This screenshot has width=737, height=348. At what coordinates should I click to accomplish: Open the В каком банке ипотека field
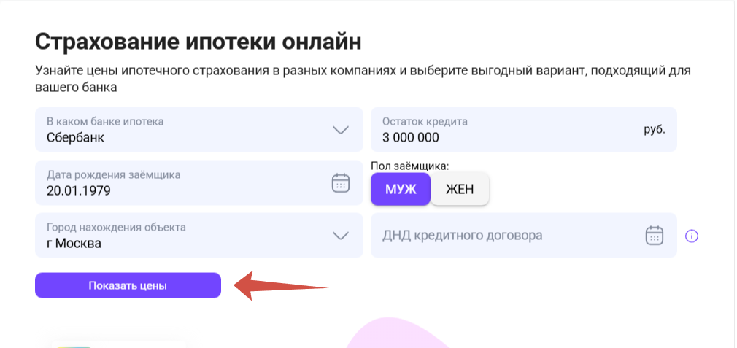click(198, 130)
